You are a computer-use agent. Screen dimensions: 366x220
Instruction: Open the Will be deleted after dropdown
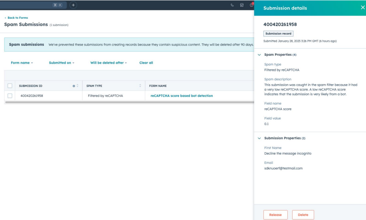(108, 63)
